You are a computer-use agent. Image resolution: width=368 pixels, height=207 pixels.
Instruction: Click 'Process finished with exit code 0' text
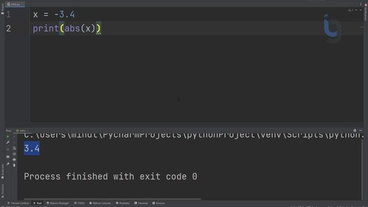[110, 177]
